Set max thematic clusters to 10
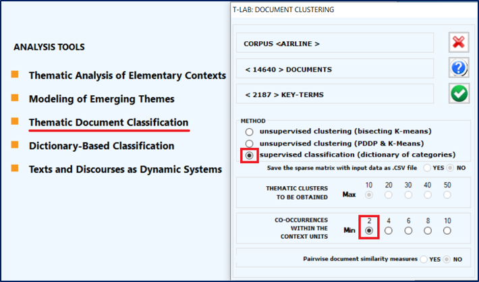Viewport: 479px width, 282px height. click(369, 194)
